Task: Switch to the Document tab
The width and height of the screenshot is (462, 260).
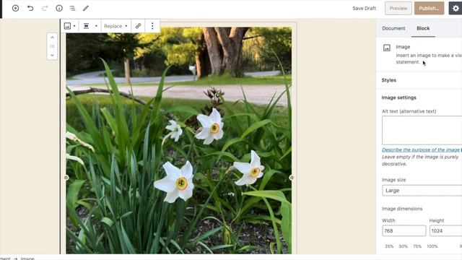Action: pyautogui.click(x=393, y=28)
